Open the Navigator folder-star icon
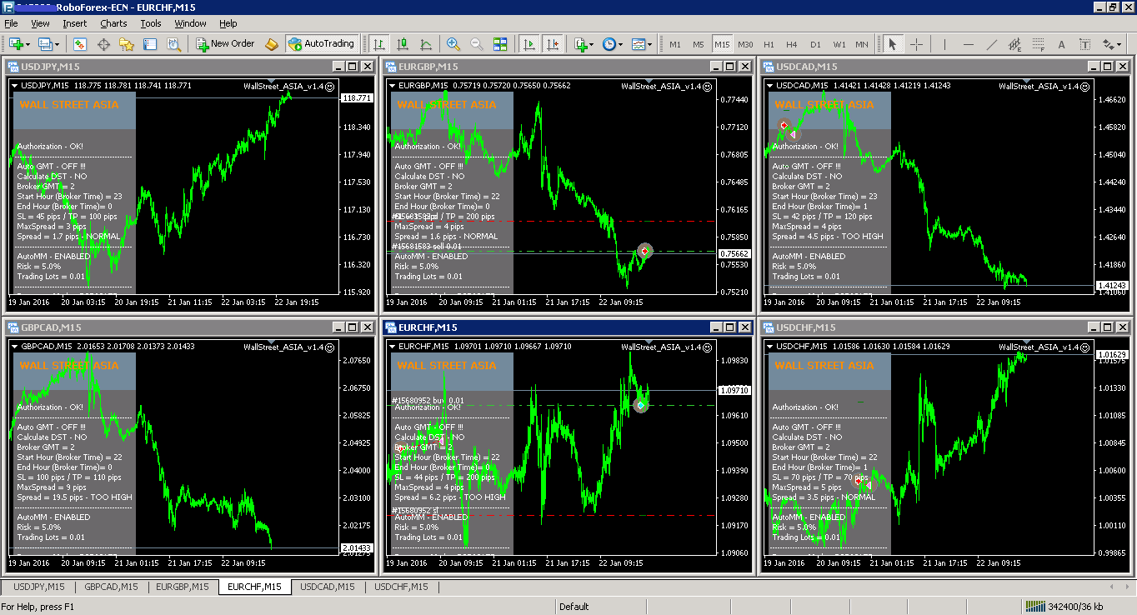 [x=127, y=44]
